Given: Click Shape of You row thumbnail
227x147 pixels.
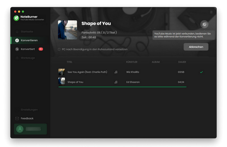Looking at the screenshot, I should tap(62, 81).
